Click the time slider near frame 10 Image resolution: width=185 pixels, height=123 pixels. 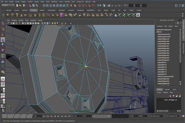[x=14, y=116]
